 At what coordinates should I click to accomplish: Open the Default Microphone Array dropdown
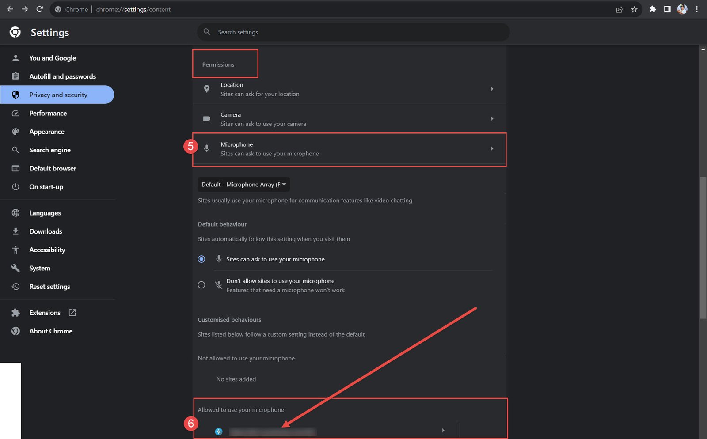(243, 185)
